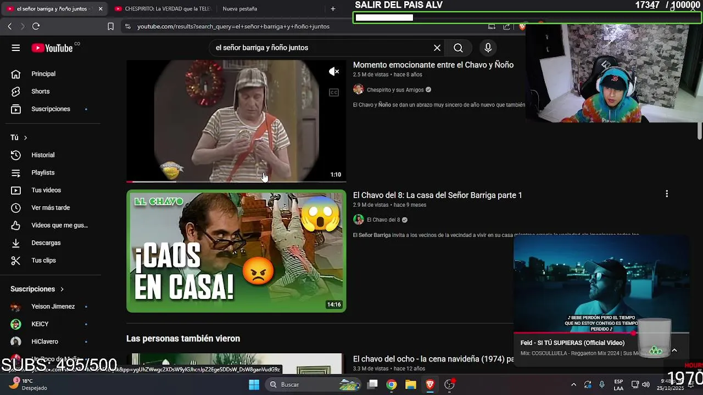The width and height of the screenshot is (703, 395).
Task: Reload the page with the refresh button
Action: 36,26
